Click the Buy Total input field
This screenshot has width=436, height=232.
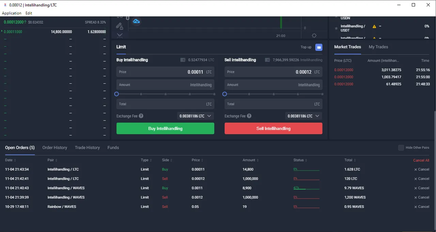pos(165,104)
